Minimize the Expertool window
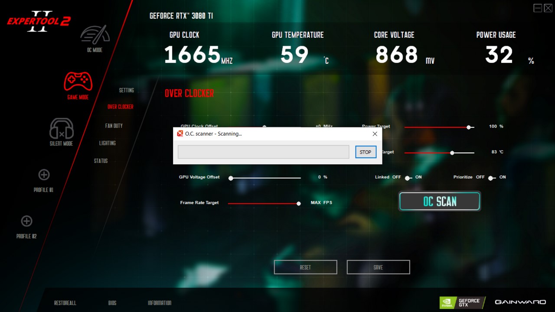 (x=538, y=8)
